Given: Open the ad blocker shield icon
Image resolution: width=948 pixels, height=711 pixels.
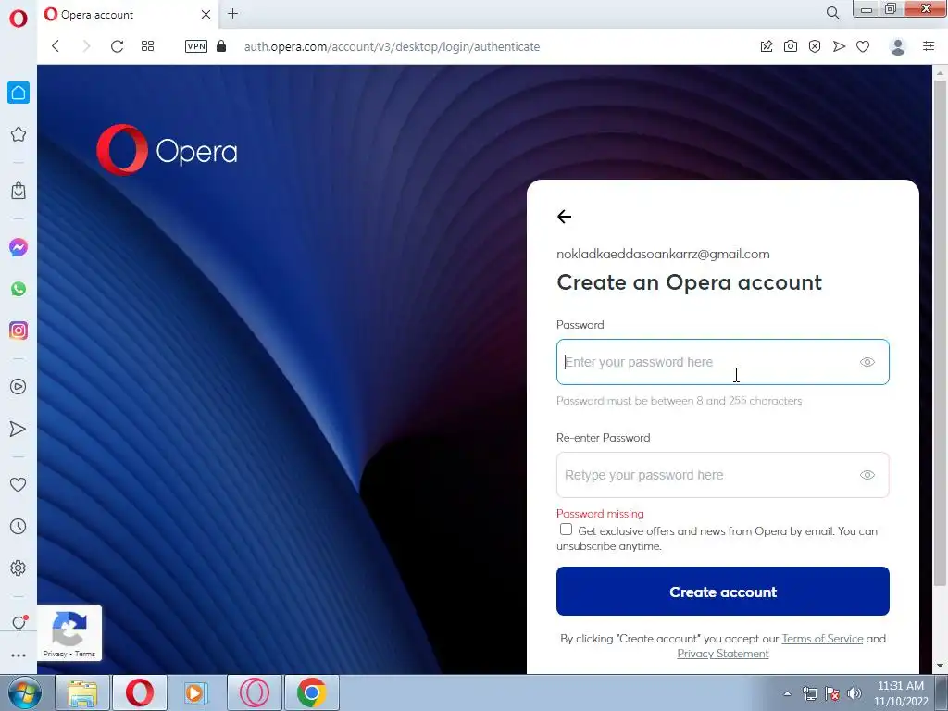Looking at the screenshot, I should pos(815,46).
